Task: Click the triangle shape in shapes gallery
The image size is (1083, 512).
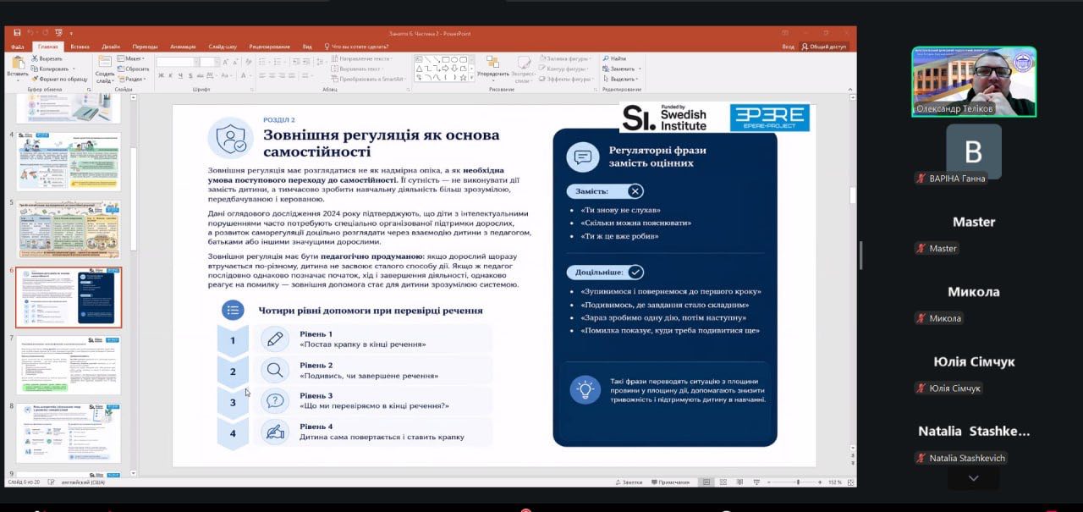Action: (x=420, y=68)
